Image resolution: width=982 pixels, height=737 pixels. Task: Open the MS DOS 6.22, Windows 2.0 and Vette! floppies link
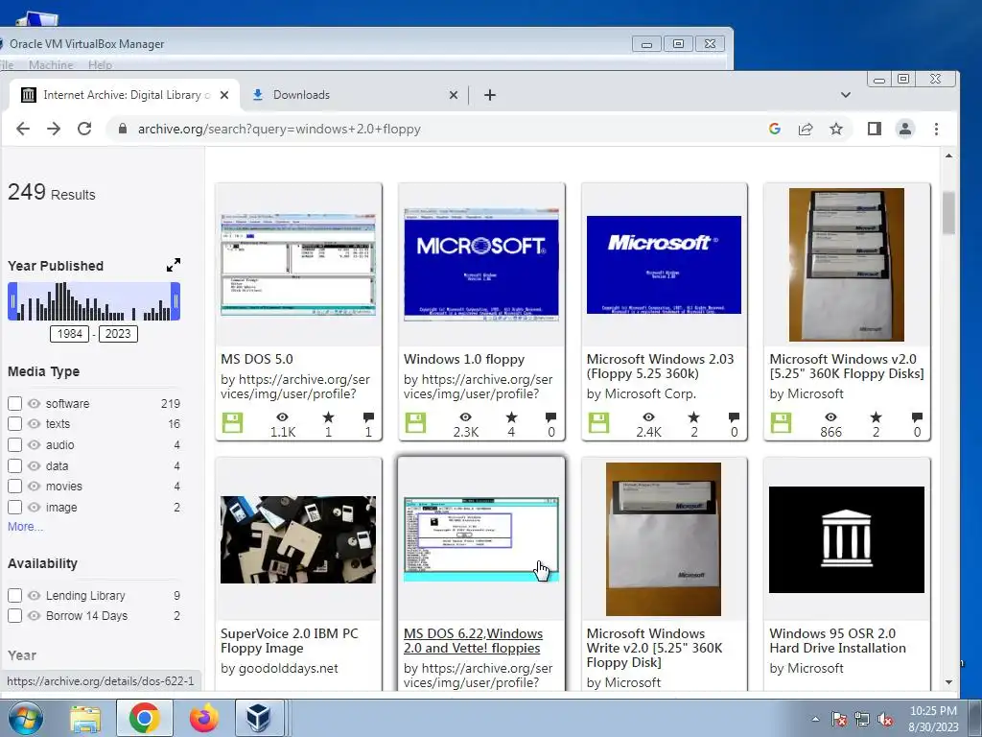click(473, 640)
